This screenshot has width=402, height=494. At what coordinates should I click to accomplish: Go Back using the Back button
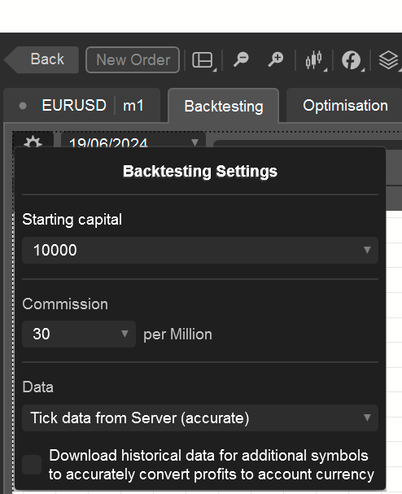(42, 59)
